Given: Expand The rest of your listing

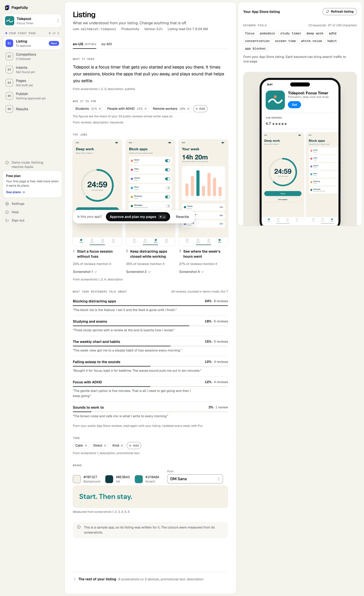Looking at the screenshot, I should click(150, 579).
